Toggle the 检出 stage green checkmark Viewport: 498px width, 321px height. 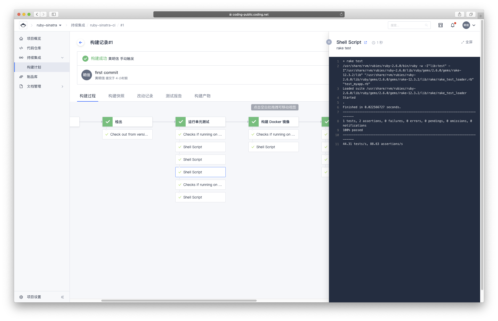(108, 121)
